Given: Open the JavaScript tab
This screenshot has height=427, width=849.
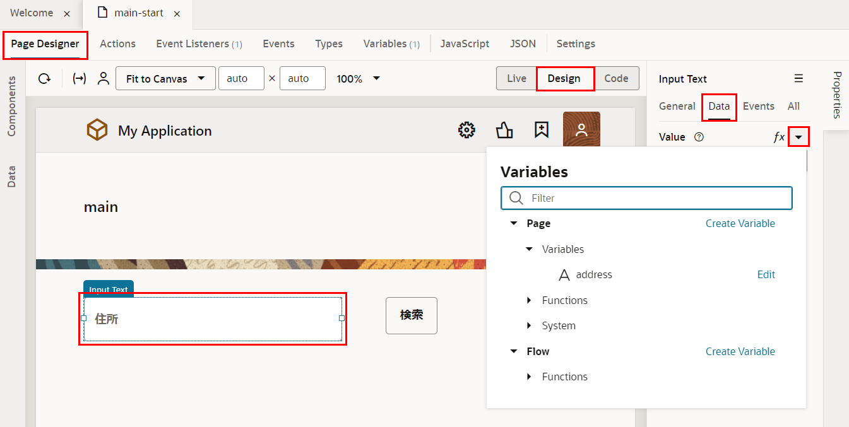Looking at the screenshot, I should (x=465, y=44).
